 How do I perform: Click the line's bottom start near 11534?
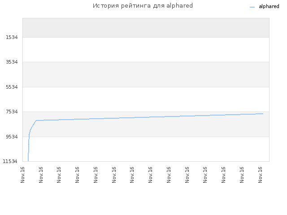coord(28,160)
